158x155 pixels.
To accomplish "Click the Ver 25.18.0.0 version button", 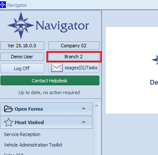I will pos(22,46).
